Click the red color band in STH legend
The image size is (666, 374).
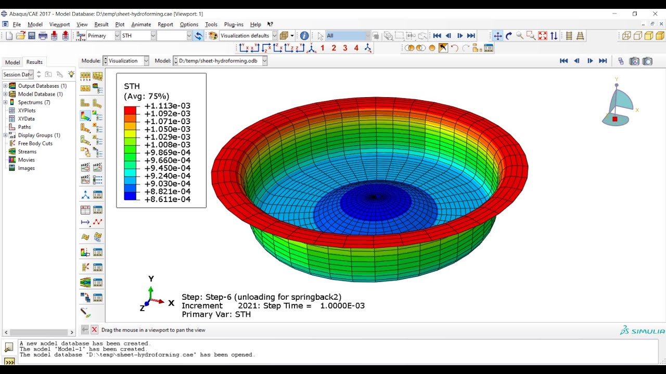130,110
